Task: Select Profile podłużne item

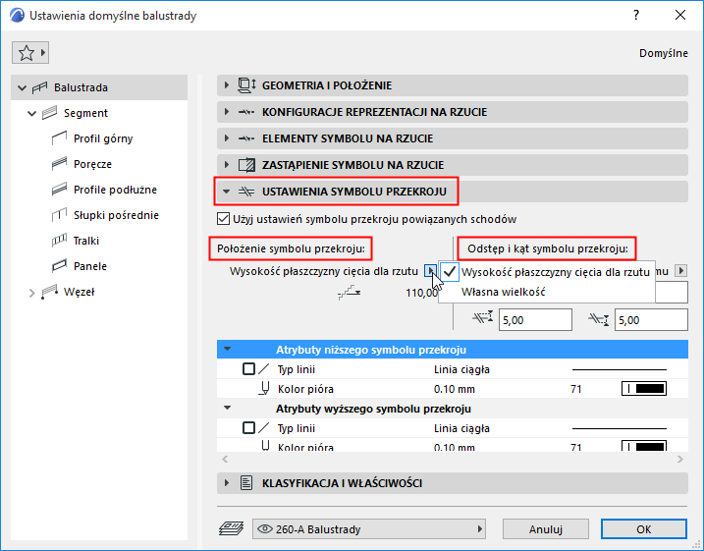Action: [116, 190]
